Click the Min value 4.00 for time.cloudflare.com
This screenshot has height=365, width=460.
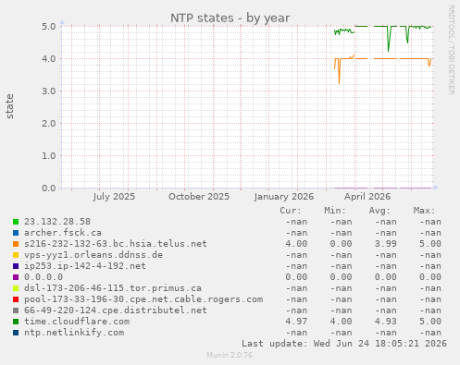click(341, 322)
